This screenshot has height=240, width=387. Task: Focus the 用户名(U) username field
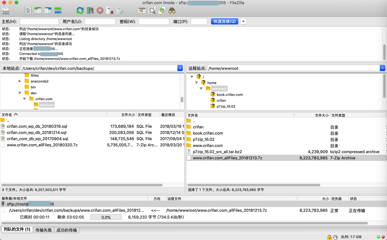coord(100,21)
